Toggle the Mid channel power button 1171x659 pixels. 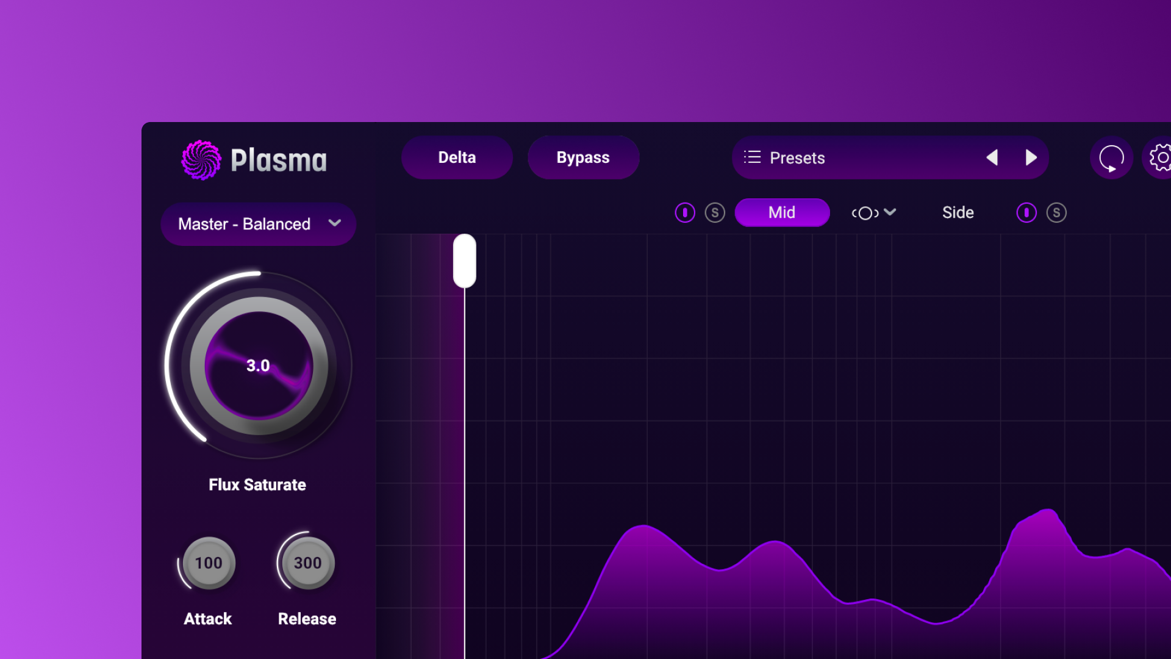pyautogui.click(x=685, y=212)
